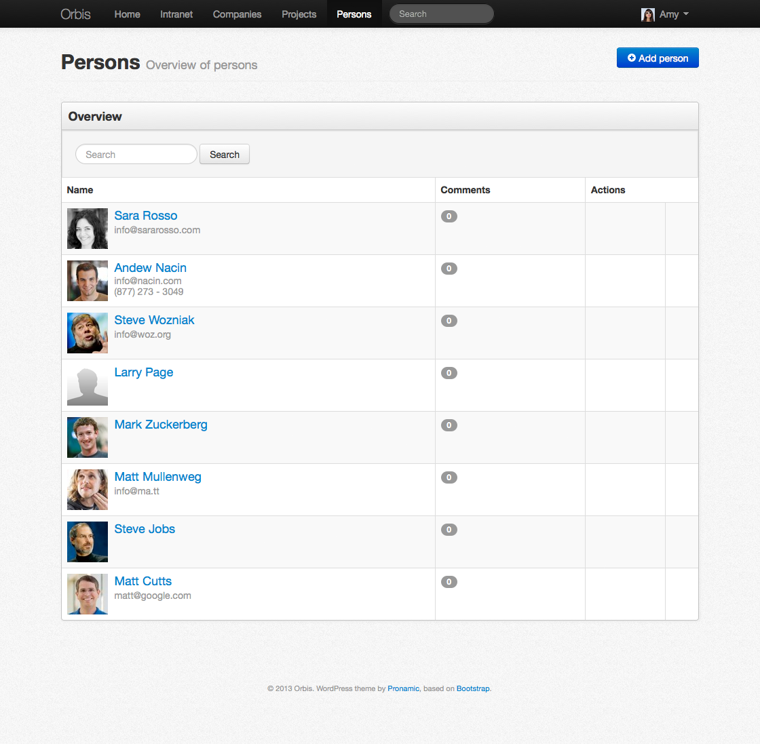Screen dimensions: 760x744
Task: Click the info@sararosso.com email text
Action: point(157,230)
